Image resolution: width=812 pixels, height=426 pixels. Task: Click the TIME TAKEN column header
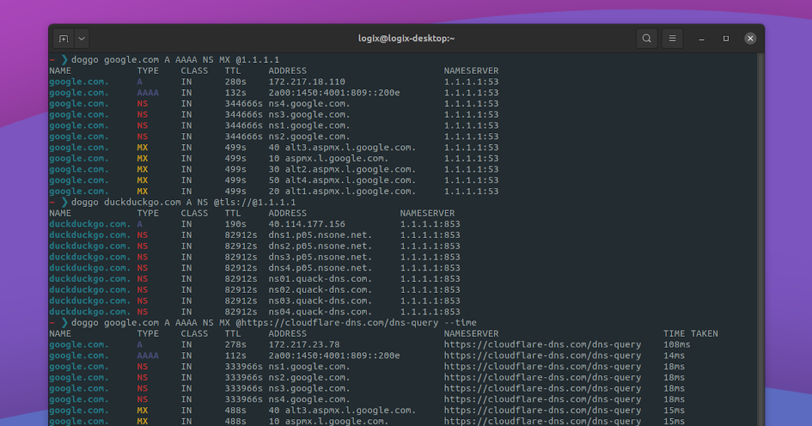point(690,333)
